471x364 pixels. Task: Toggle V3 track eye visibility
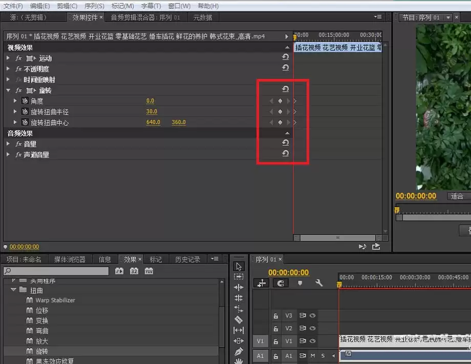(312, 316)
